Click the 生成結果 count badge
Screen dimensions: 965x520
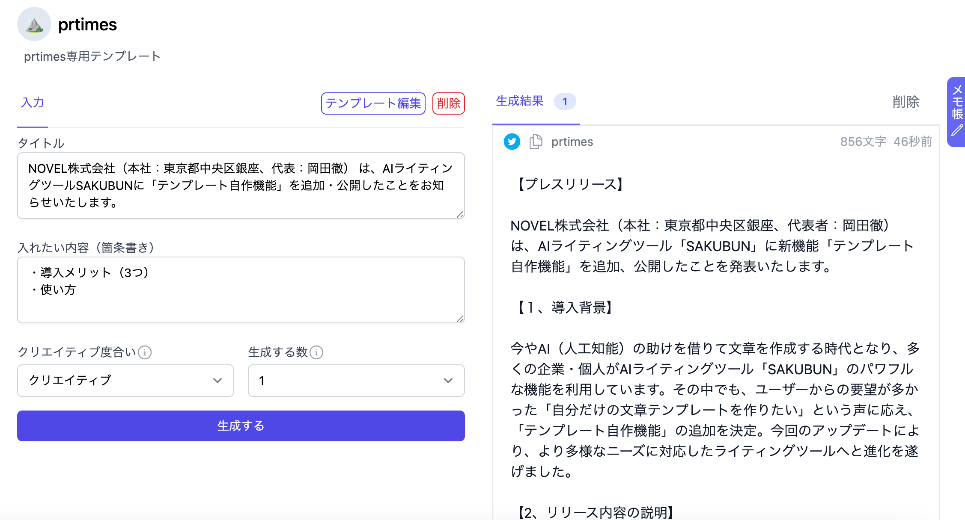pos(565,102)
